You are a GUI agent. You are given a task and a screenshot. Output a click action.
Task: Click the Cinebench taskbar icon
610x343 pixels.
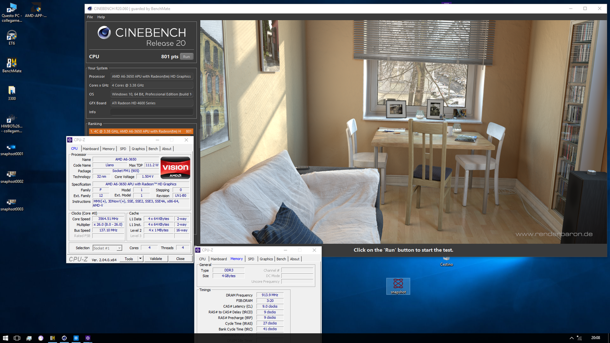pyautogui.click(x=64, y=338)
